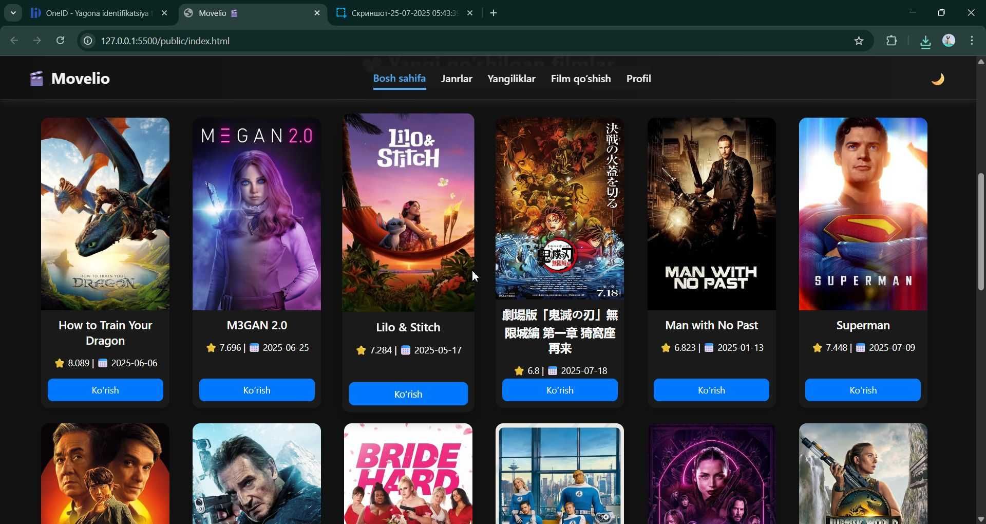Click Man with No Past title text
This screenshot has height=524, width=986.
(711, 325)
